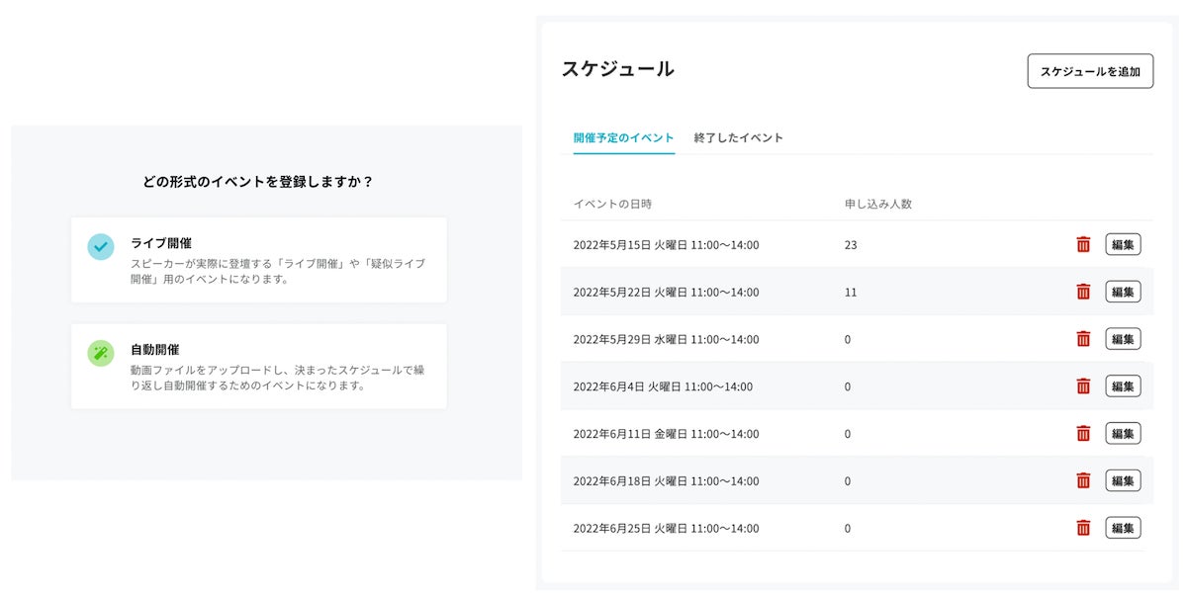Screen dimensions: 1187x599
Task: Trash the 2022年6月18日 schedule row
Action: click(x=1083, y=480)
